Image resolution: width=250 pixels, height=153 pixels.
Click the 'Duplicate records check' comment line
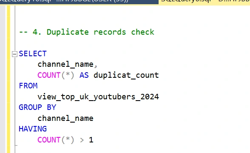(87, 32)
